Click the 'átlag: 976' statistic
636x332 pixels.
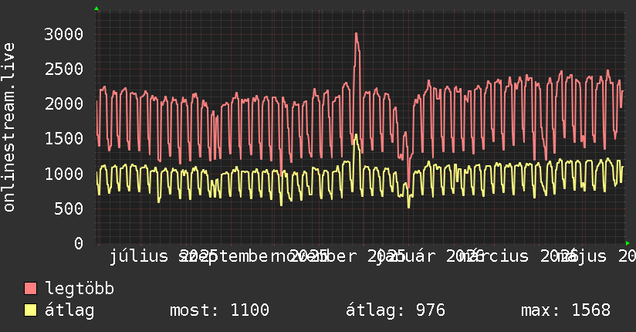[x=395, y=310]
